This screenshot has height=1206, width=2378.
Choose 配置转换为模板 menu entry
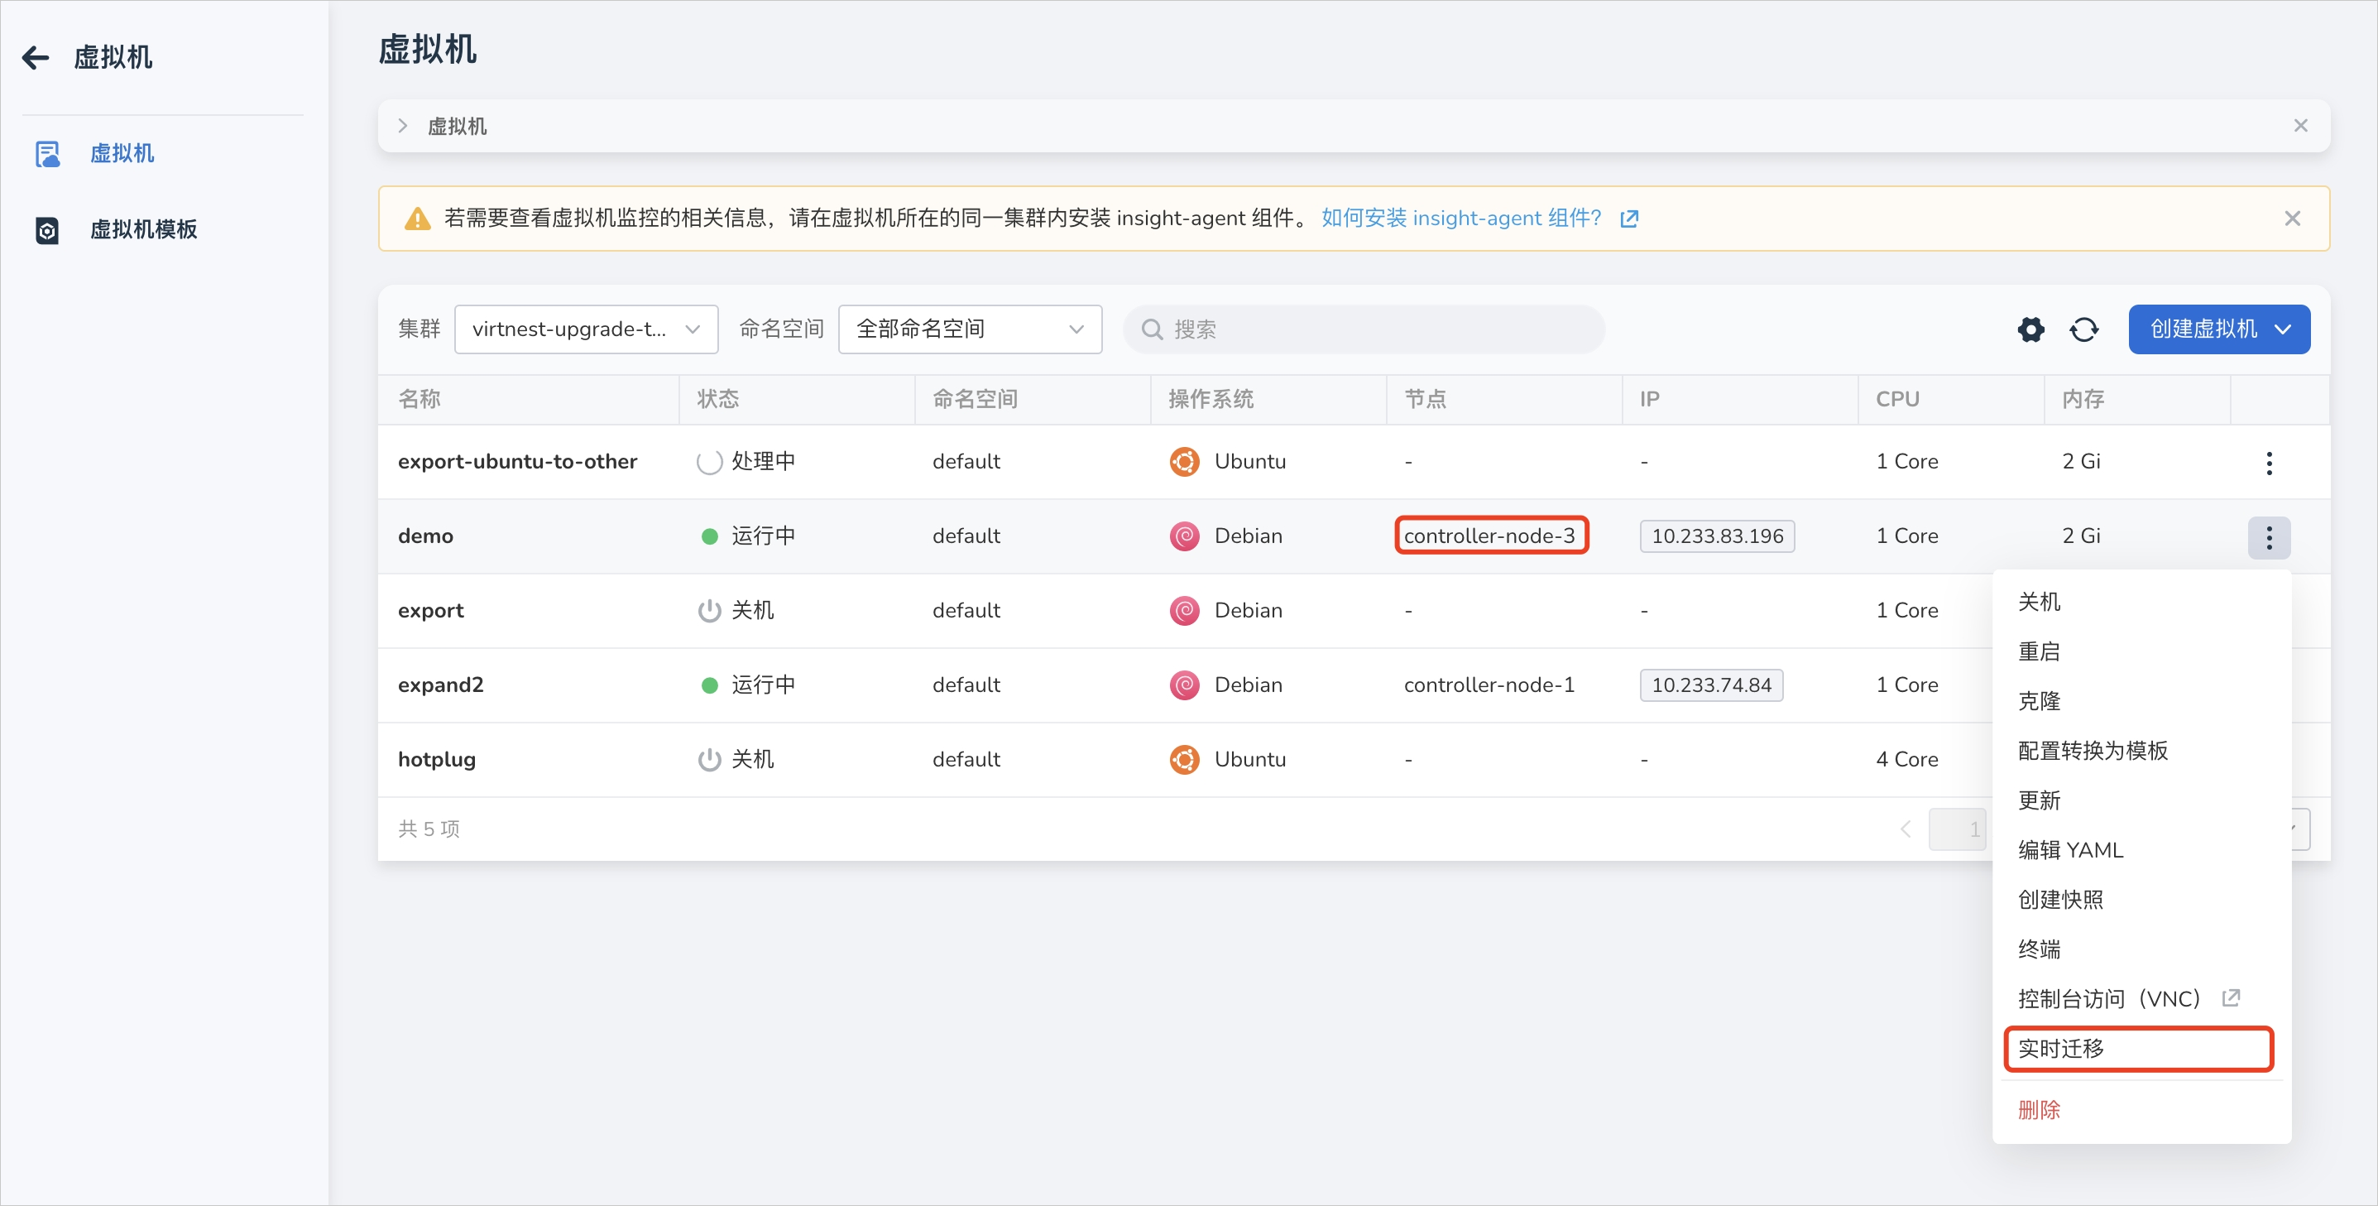pyautogui.click(x=2141, y=751)
